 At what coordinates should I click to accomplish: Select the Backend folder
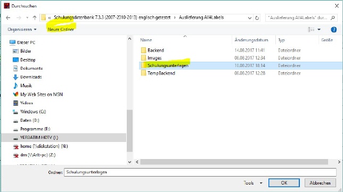pos(156,50)
